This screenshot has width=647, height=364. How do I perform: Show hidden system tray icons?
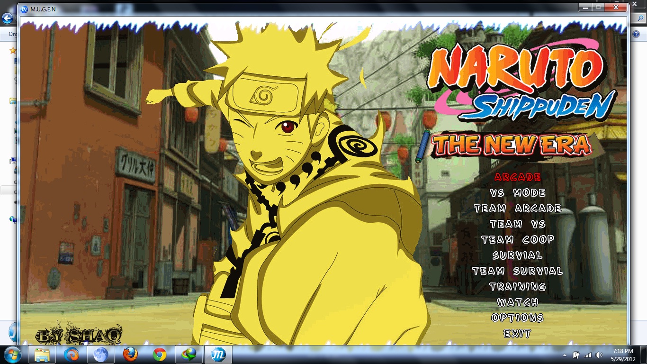(565, 355)
